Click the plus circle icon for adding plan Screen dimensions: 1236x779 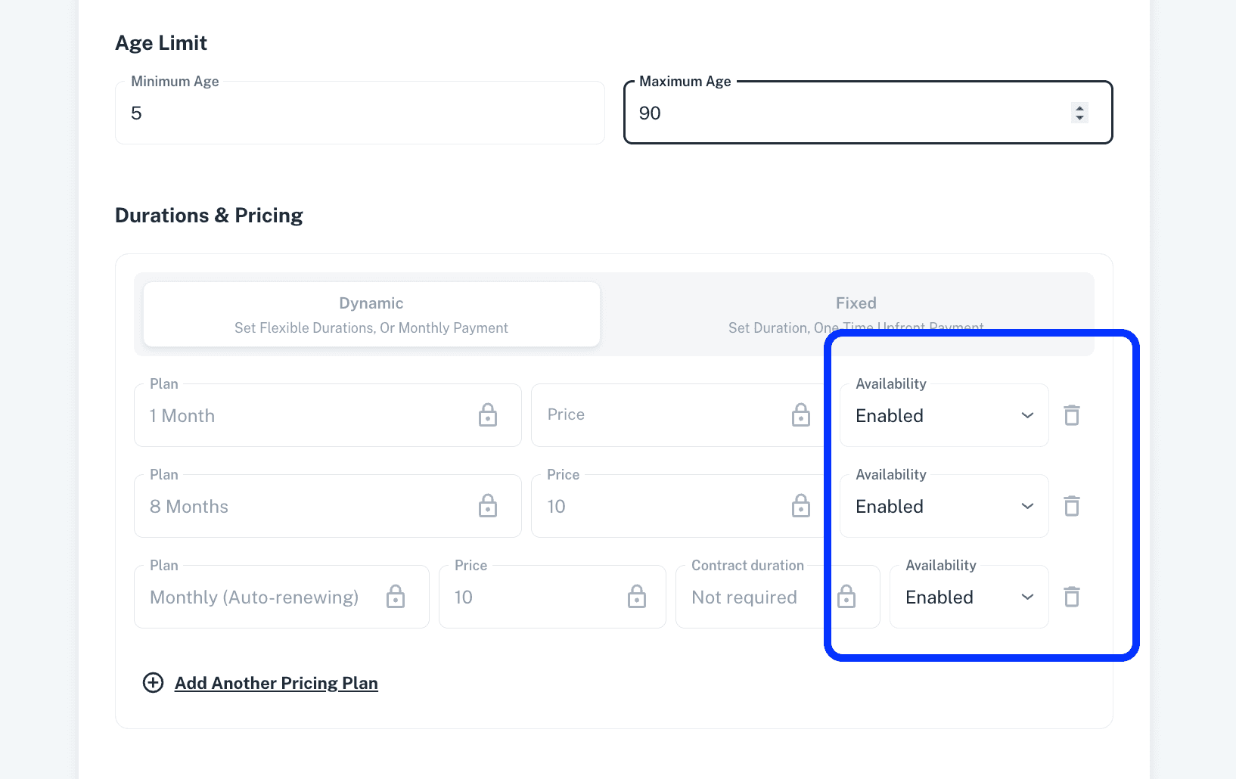[153, 683]
